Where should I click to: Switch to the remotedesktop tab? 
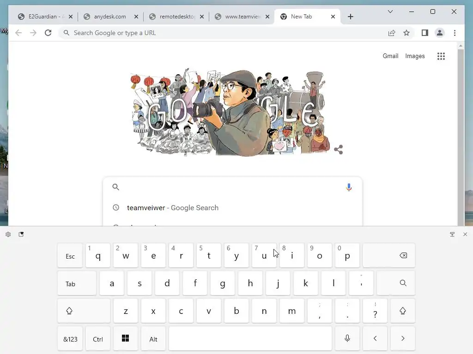point(177,17)
